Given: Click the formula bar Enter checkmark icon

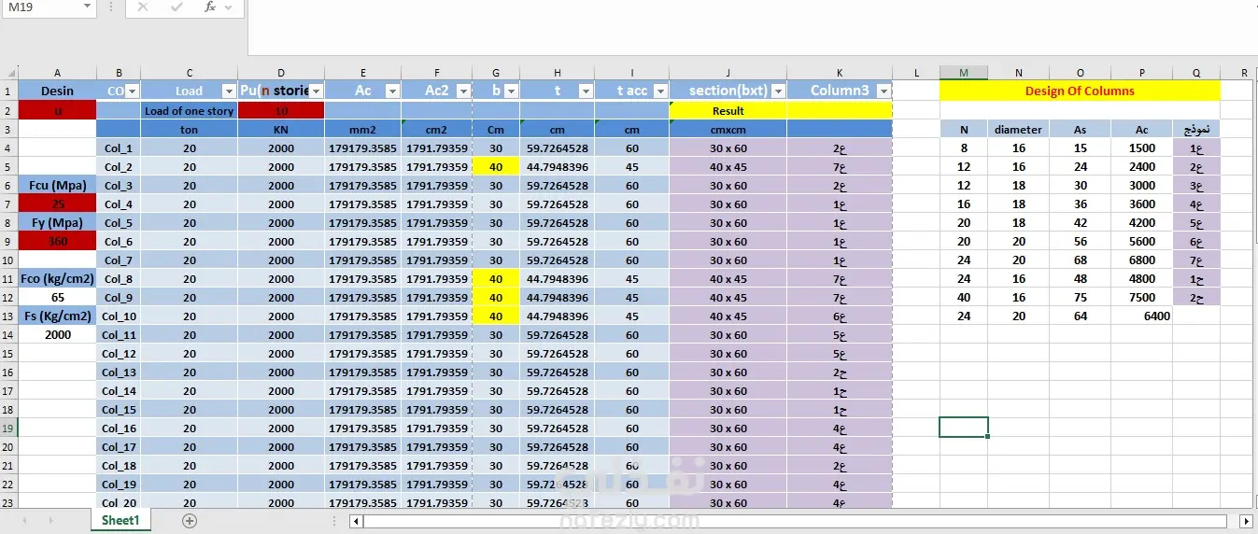Looking at the screenshot, I should 177,7.
